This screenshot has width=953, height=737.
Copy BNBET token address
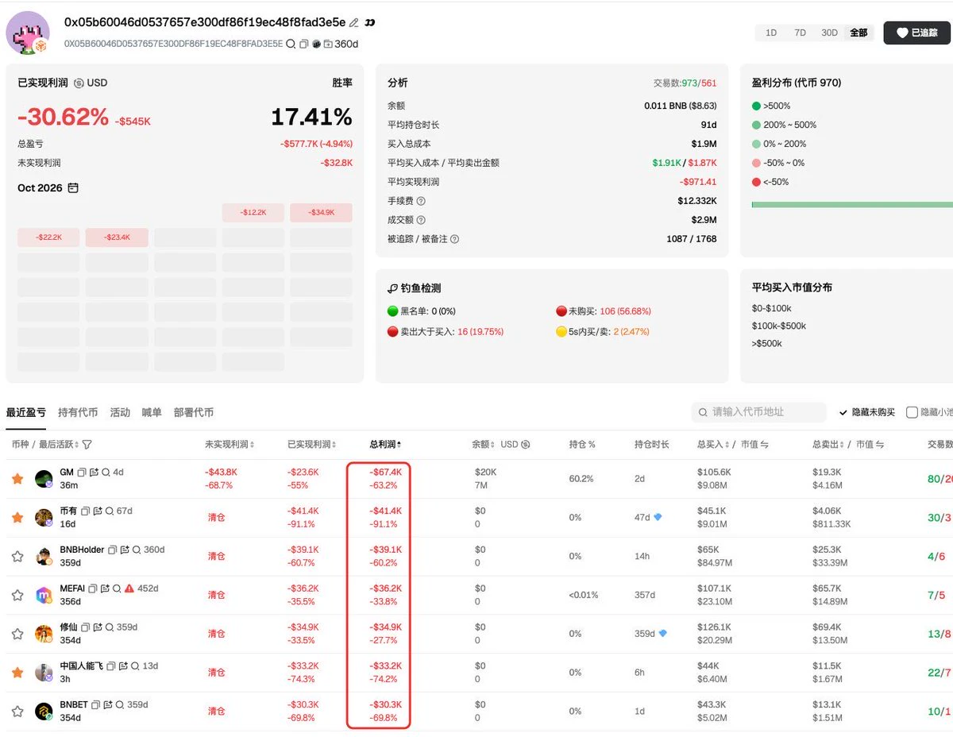click(95, 704)
